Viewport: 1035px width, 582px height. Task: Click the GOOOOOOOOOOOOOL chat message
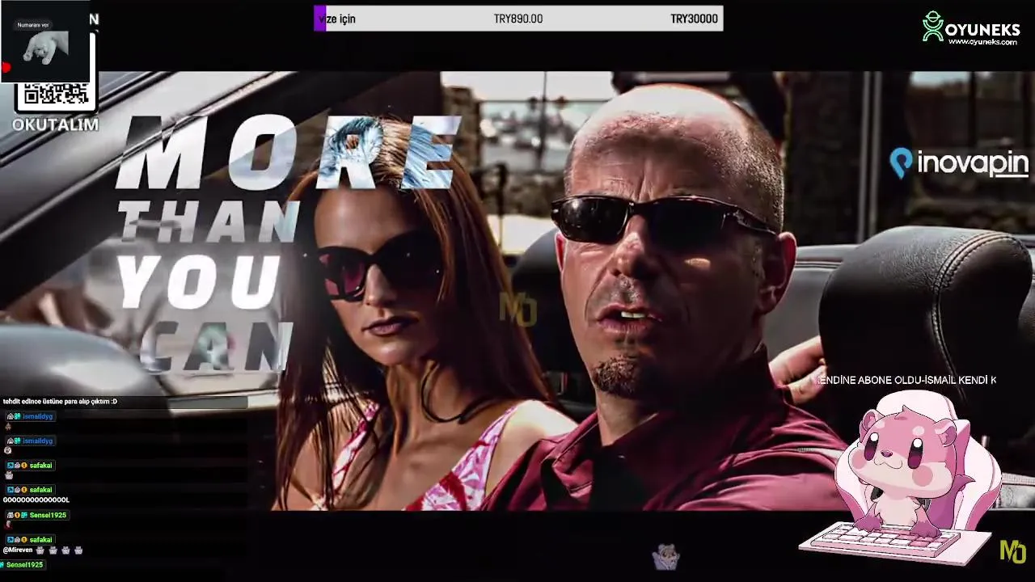point(36,500)
